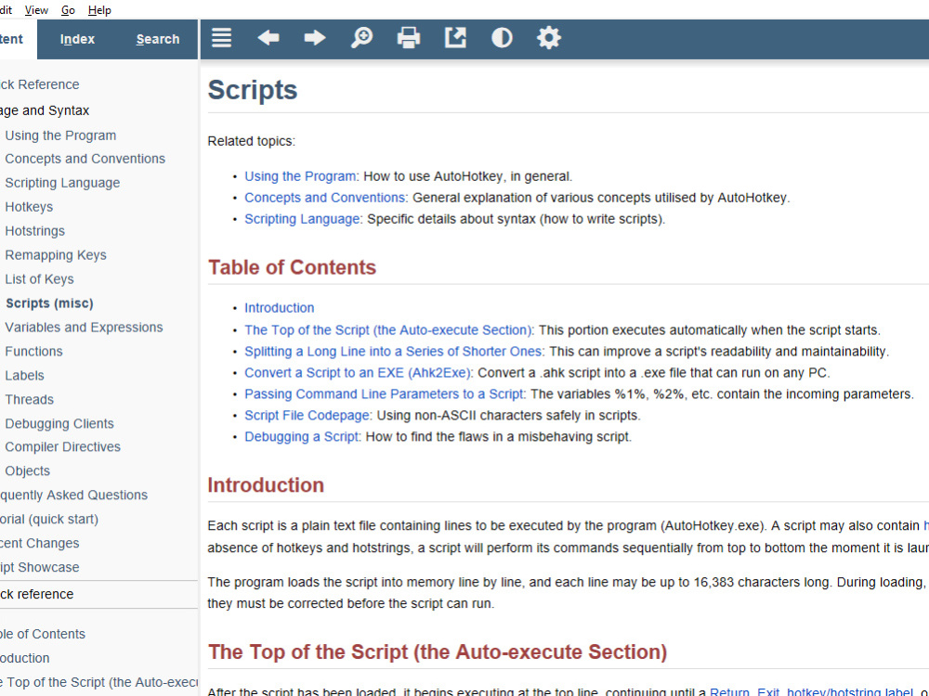
Task: Switch to the Index tab
Action: [77, 39]
